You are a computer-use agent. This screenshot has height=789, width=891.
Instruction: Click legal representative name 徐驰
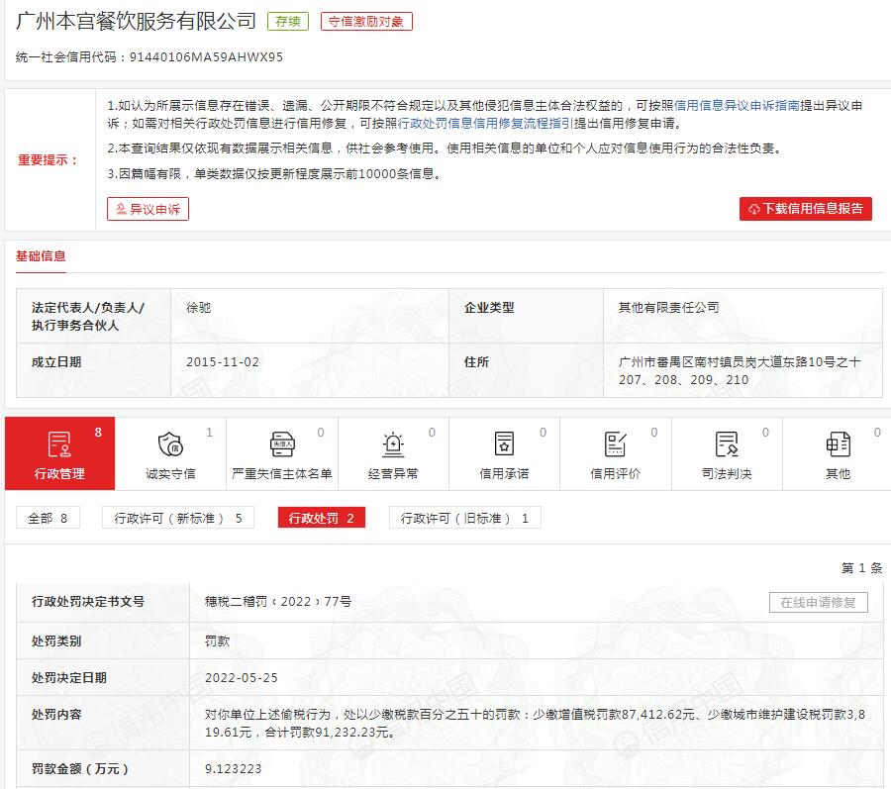point(199,308)
